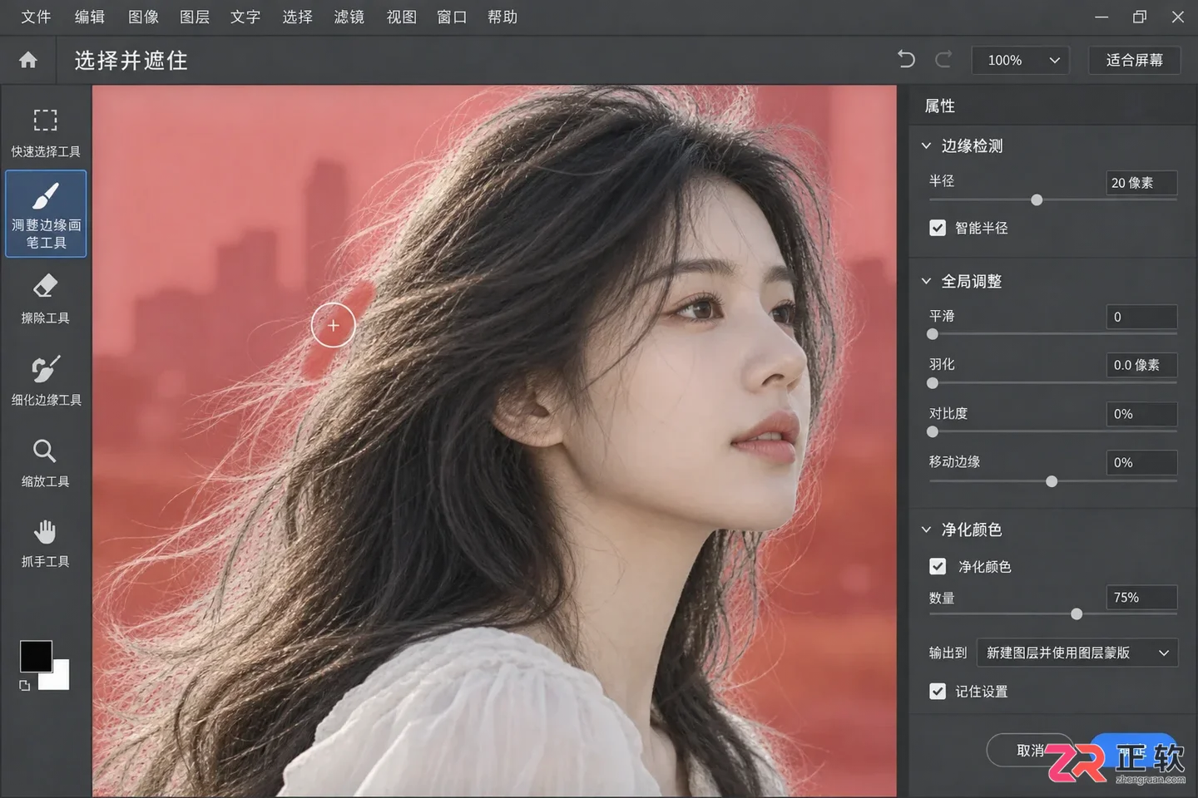Image resolution: width=1198 pixels, height=798 pixels.
Task: Click the 对比度 percentage input field
Action: coord(1141,414)
